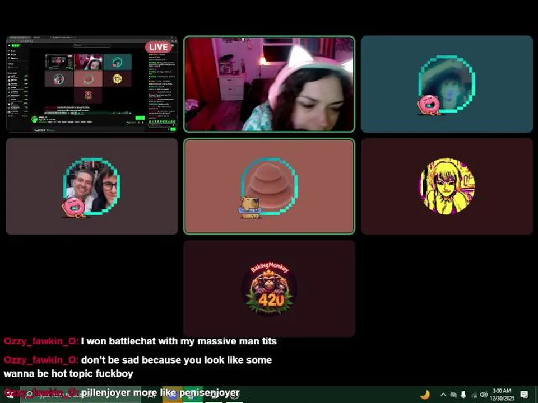Click username Ozzy_fawkin_O on the battlechat message
This screenshot has height=403, width=538.
(x=41, y=341)
